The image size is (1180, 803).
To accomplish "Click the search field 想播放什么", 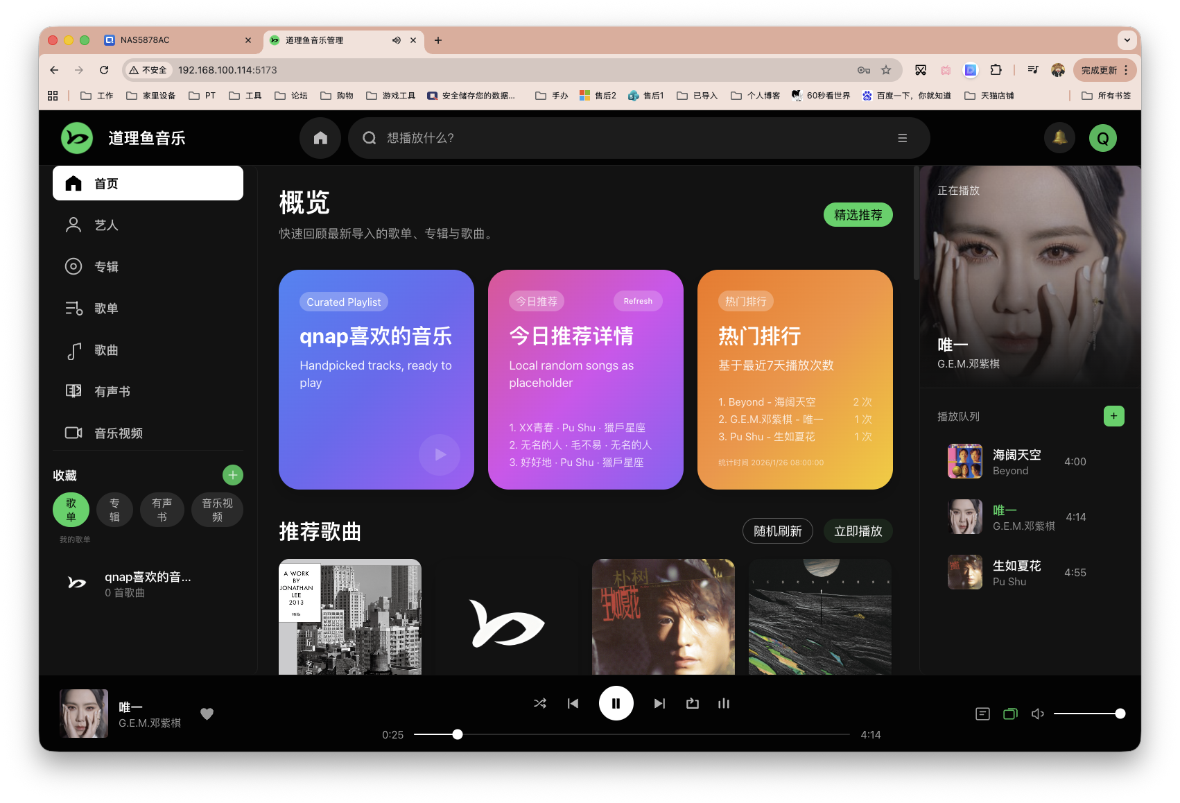I will point(624,137).
